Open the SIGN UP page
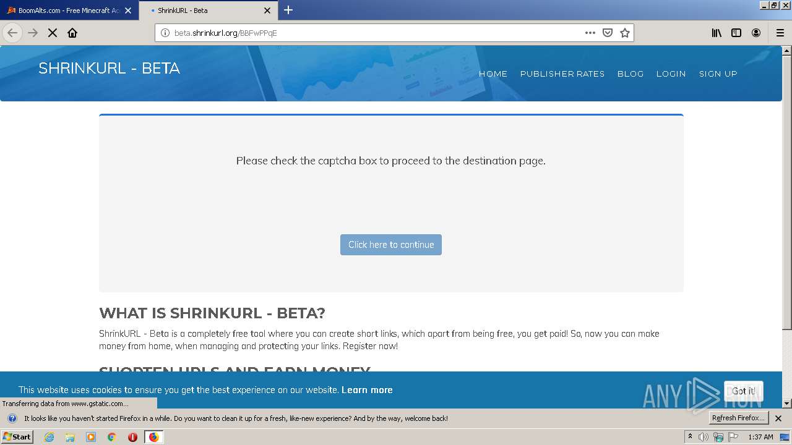The image size is (792, 445). (718, 74)
